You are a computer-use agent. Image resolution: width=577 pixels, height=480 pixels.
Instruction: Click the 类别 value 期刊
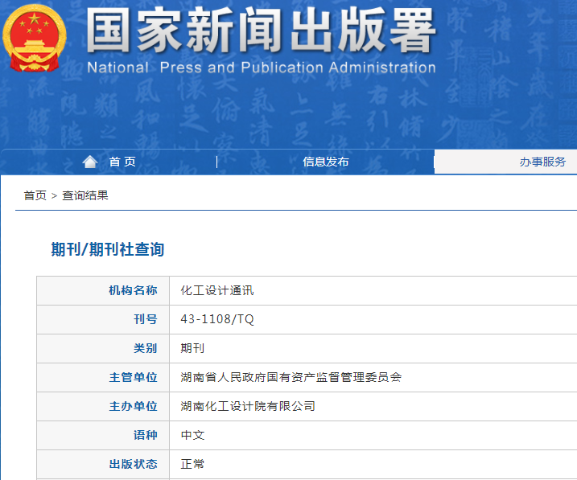192,348
